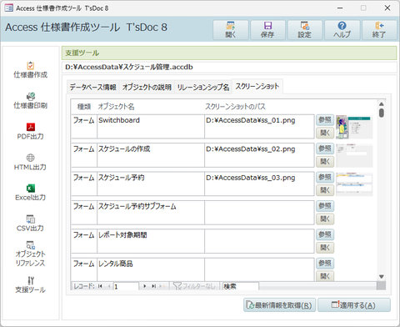Click Switchboard object name cell
The image size is (400, 327).
[151, 127]
